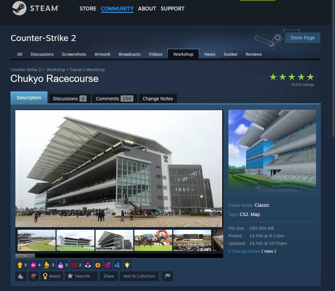Select the fifth thumbnail with crowd and scoreboard
This screenshot has width=335, height=291.
click(192, 240)
